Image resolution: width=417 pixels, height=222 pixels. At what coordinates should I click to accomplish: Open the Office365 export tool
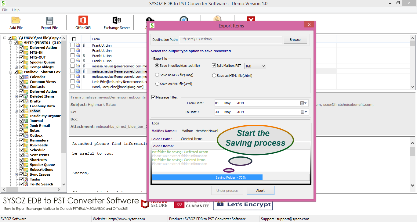tap(83, 20)
